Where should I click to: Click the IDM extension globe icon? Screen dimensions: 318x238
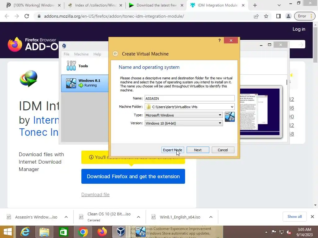pyautogui.click(x=29, y=78)
